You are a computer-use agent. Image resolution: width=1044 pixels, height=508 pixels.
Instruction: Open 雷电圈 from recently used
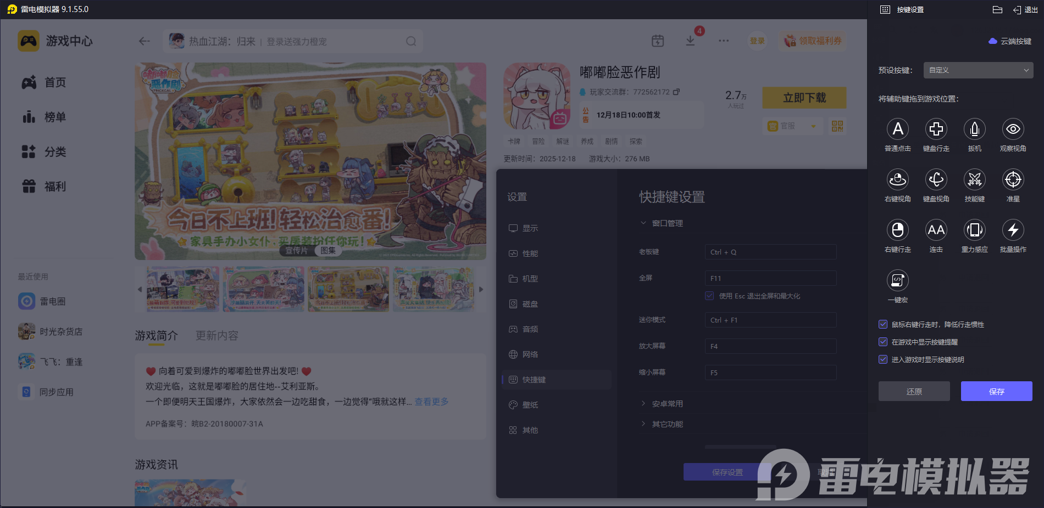pyautogui.click(x=42, y=301)
